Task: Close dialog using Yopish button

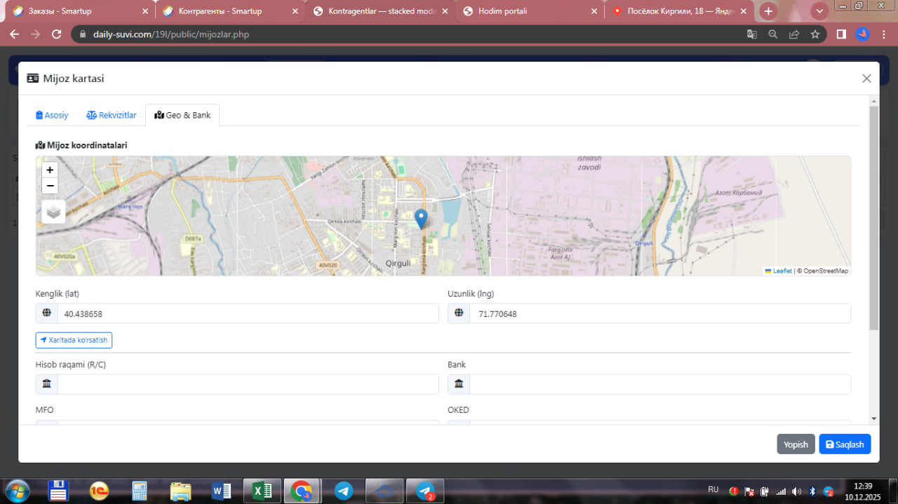Action: click(x=796, y=444)
